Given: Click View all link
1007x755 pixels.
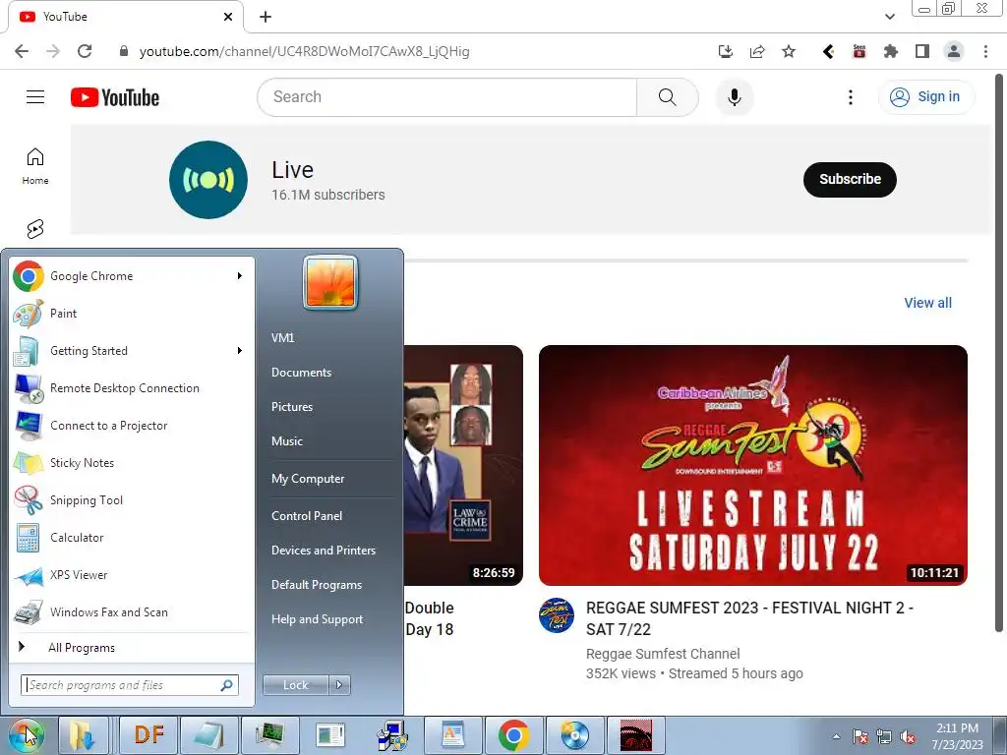Looking at the screenshot, I should (x=928, y=303).
